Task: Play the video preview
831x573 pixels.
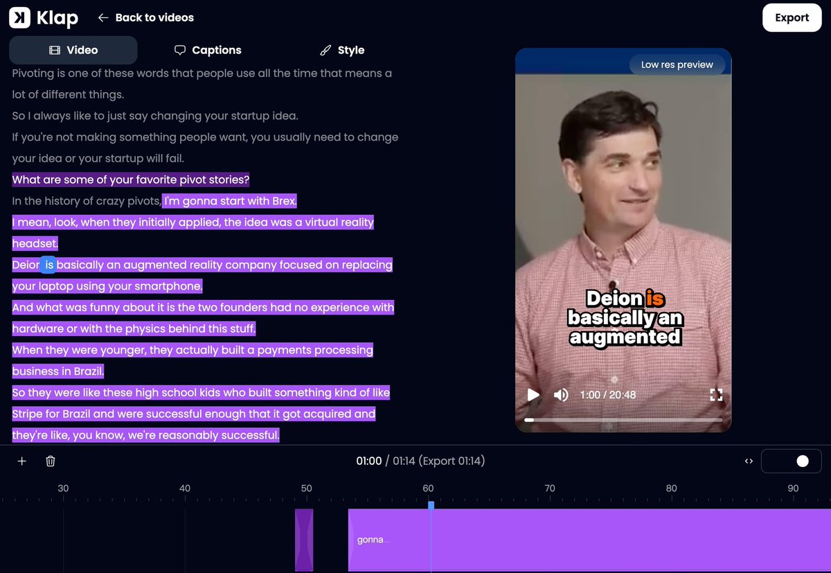Action: tap(533, 395)
